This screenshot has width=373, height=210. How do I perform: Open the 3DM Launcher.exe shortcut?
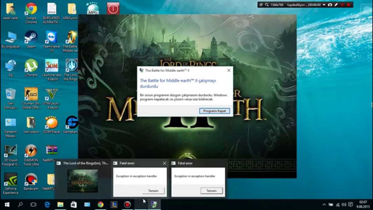52,70
